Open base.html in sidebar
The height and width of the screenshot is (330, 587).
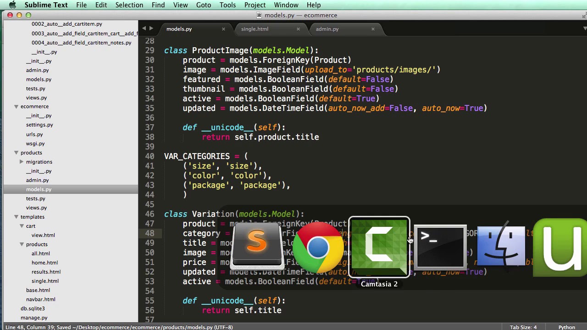pyautogui.click(x=38, y=290)
